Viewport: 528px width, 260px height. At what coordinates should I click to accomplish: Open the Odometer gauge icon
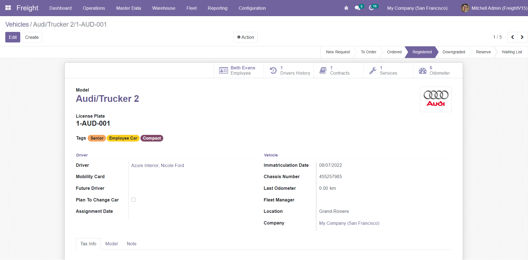(x=423, y=70)
